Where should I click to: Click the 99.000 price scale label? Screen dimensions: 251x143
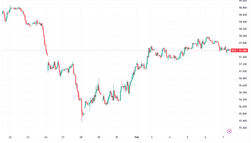coord(243,1)
